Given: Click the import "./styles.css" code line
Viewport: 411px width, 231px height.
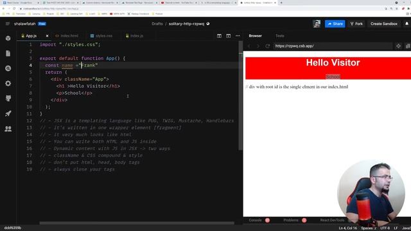Looking at the screenshot, I should pos(70,44).
